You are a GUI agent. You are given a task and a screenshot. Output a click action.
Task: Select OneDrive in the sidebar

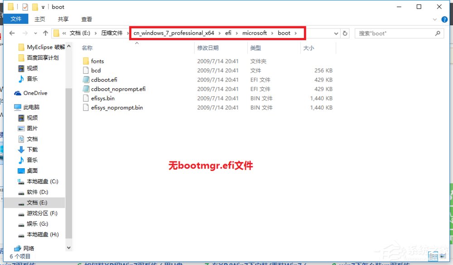coord(36,93)
